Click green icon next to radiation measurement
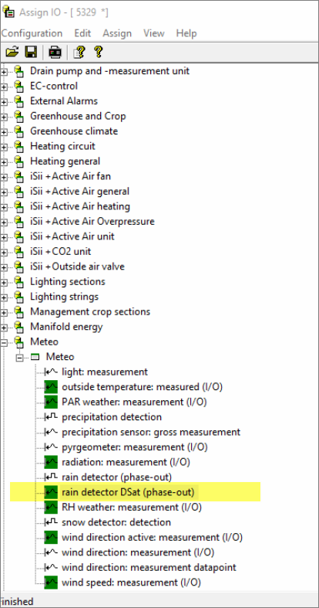Screen dimensions: 319x608 tap(51, 462)
